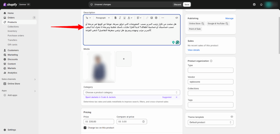Uncheck Charge tax on this product
Image resolution: width=280 pixels, height=134 pixels.
pos(85,128)
